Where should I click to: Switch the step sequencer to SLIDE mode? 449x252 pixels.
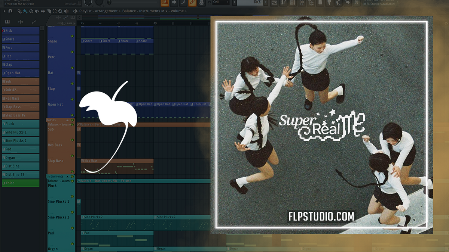74,23
